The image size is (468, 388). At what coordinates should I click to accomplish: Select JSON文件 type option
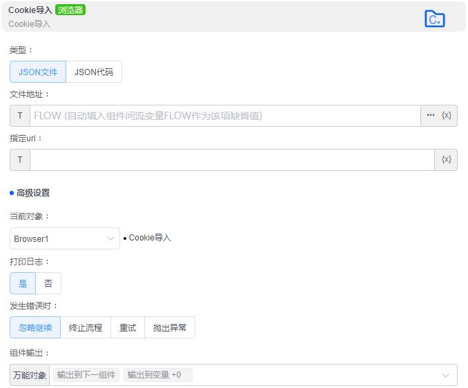[x=38, y=72]
